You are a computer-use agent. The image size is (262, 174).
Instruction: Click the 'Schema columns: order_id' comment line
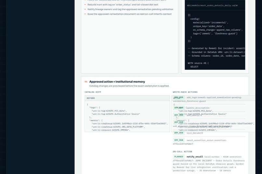point(216,56)
